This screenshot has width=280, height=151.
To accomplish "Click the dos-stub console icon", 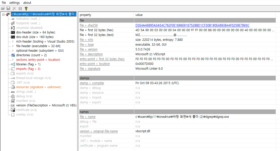I will coord(13,37).
